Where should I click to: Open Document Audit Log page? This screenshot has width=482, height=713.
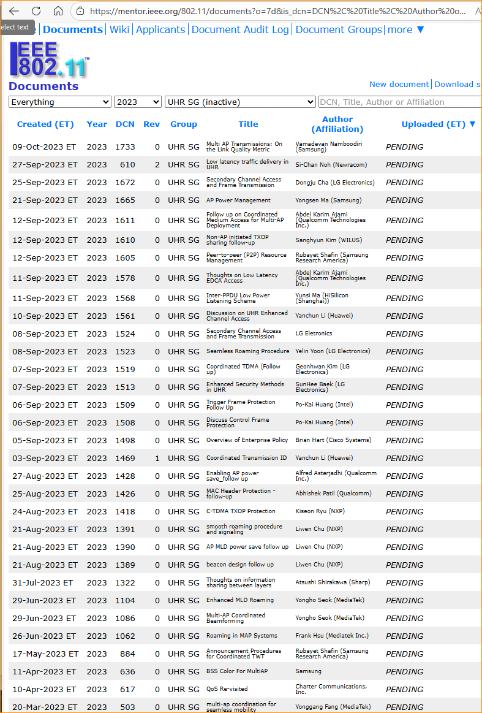[x=240, y=29]
